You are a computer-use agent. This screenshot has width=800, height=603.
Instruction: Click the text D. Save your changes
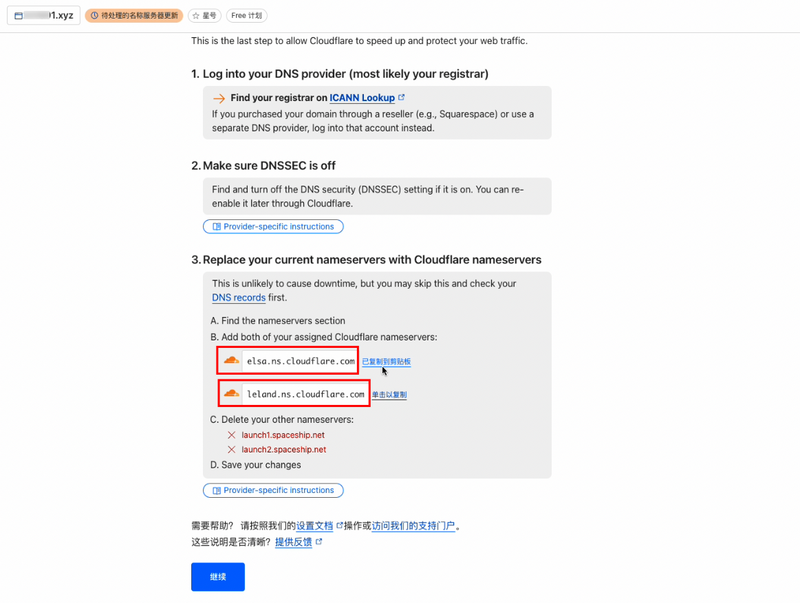click(256, 465)
